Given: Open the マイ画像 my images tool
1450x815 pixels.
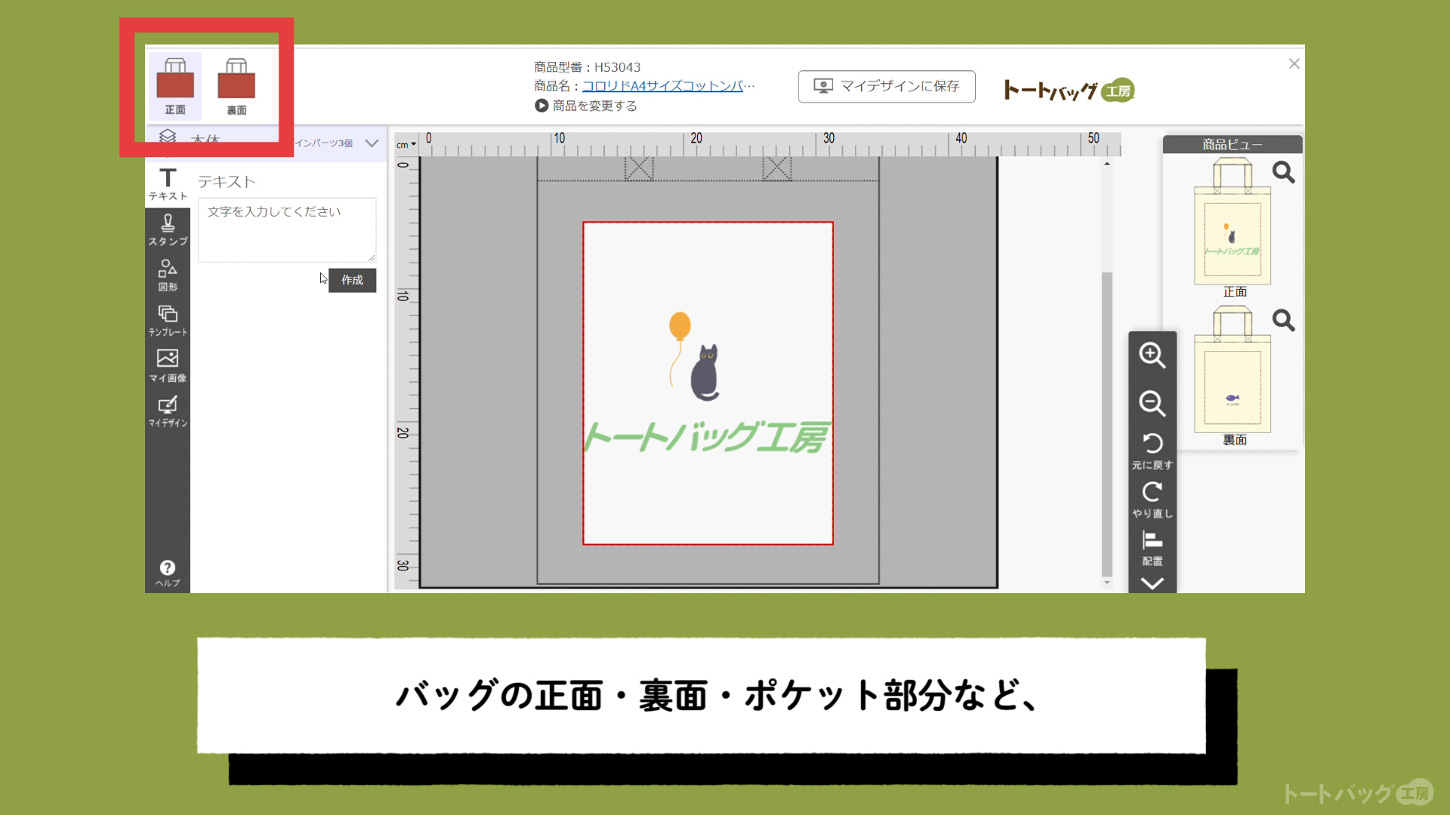Looking at the screenshot, I should [x=168, y=366].
